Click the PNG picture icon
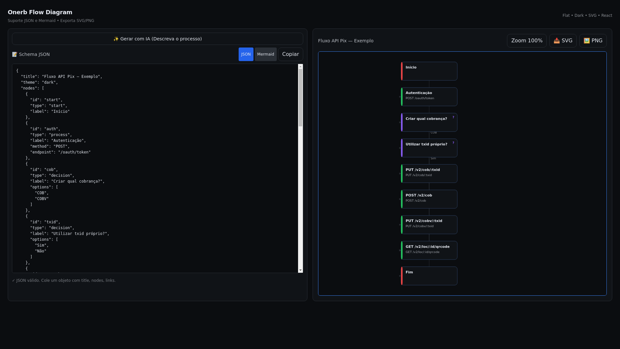 click(x=587, y=41)
